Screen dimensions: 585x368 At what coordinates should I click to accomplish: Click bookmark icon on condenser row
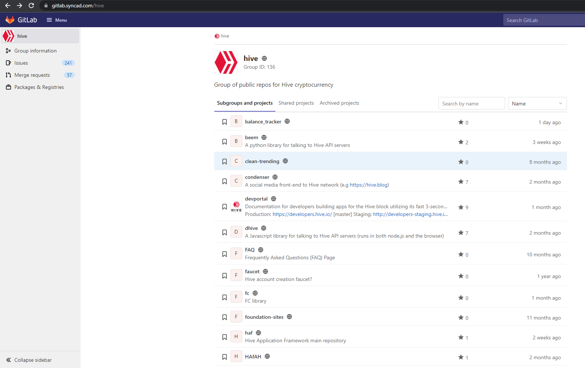225,181
